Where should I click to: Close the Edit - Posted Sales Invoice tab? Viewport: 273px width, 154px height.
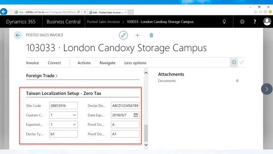pyautogui.click(x=126, y=12)
